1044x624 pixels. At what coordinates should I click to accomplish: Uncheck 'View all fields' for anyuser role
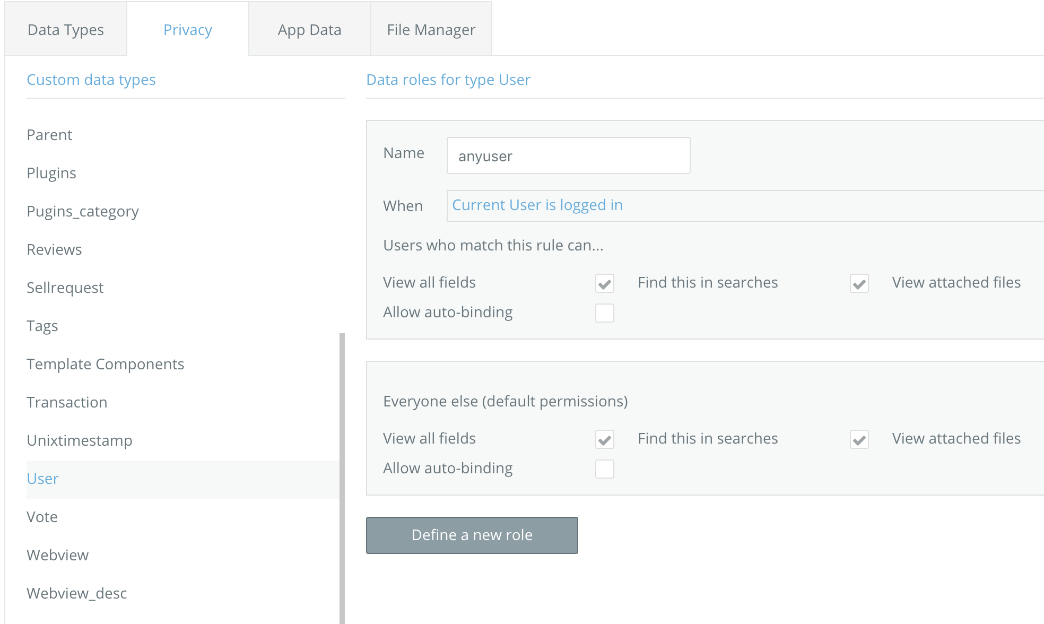[x=605, y=283]
